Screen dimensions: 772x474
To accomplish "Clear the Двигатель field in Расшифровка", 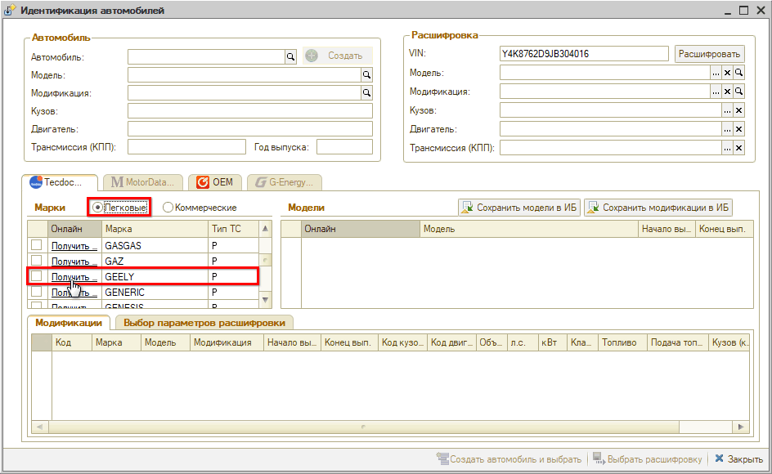I will click(x=738, y=129).
